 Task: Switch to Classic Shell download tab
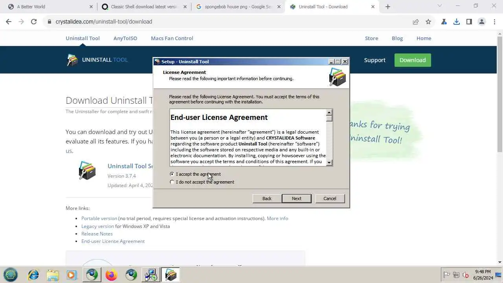pyautogui.click(x=144, y=7)
